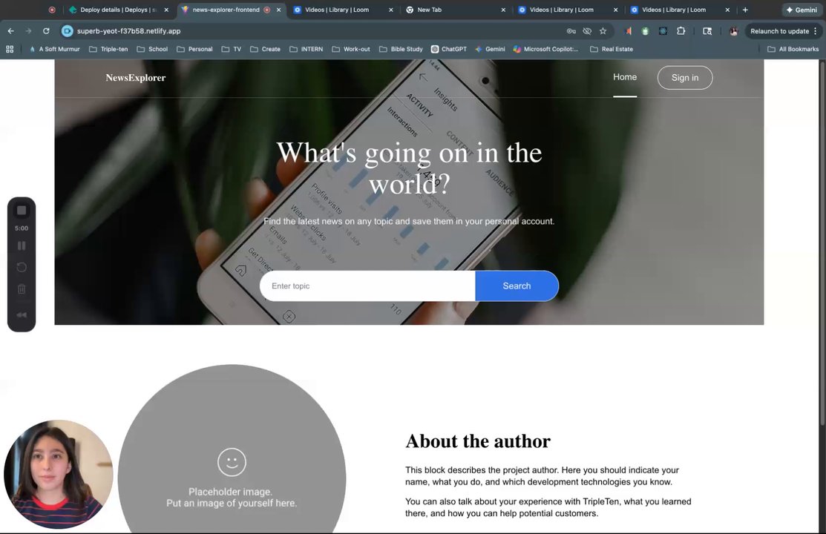Viewport: 826px width, 534px height.
Task: Open a new browser tab
Action: 745,10
